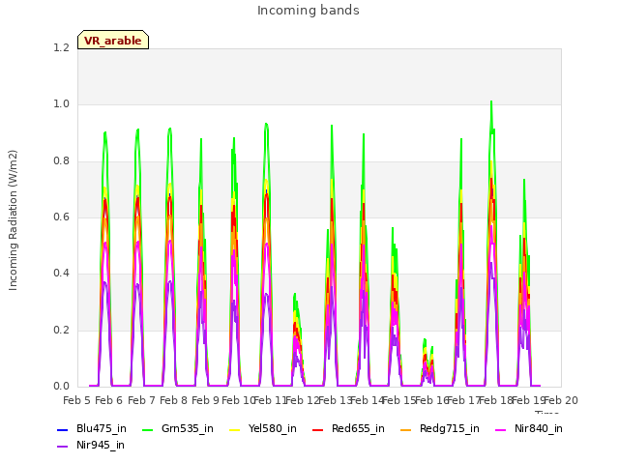Click the Feb 5 x-axis label

point(77,400)
